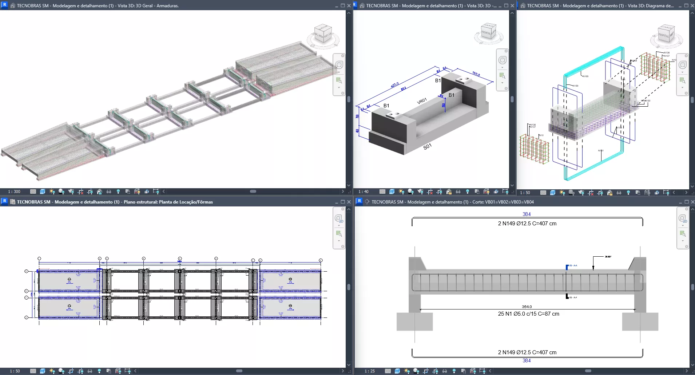695x375 pixels.
Task: Open the rendering teapot in the 3D Geral view
Action: point(71,192)
